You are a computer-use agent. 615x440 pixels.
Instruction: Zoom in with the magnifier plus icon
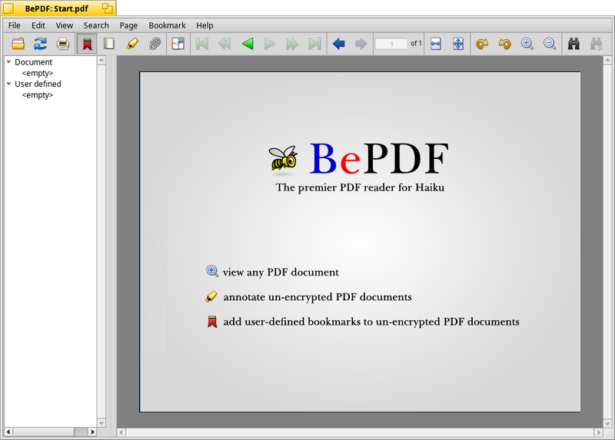click(527, 44)
